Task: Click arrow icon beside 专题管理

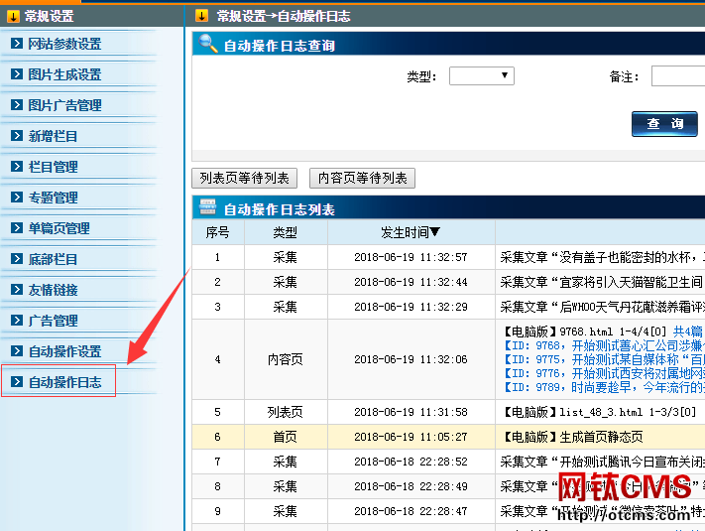Action: [x=17, y=198]
